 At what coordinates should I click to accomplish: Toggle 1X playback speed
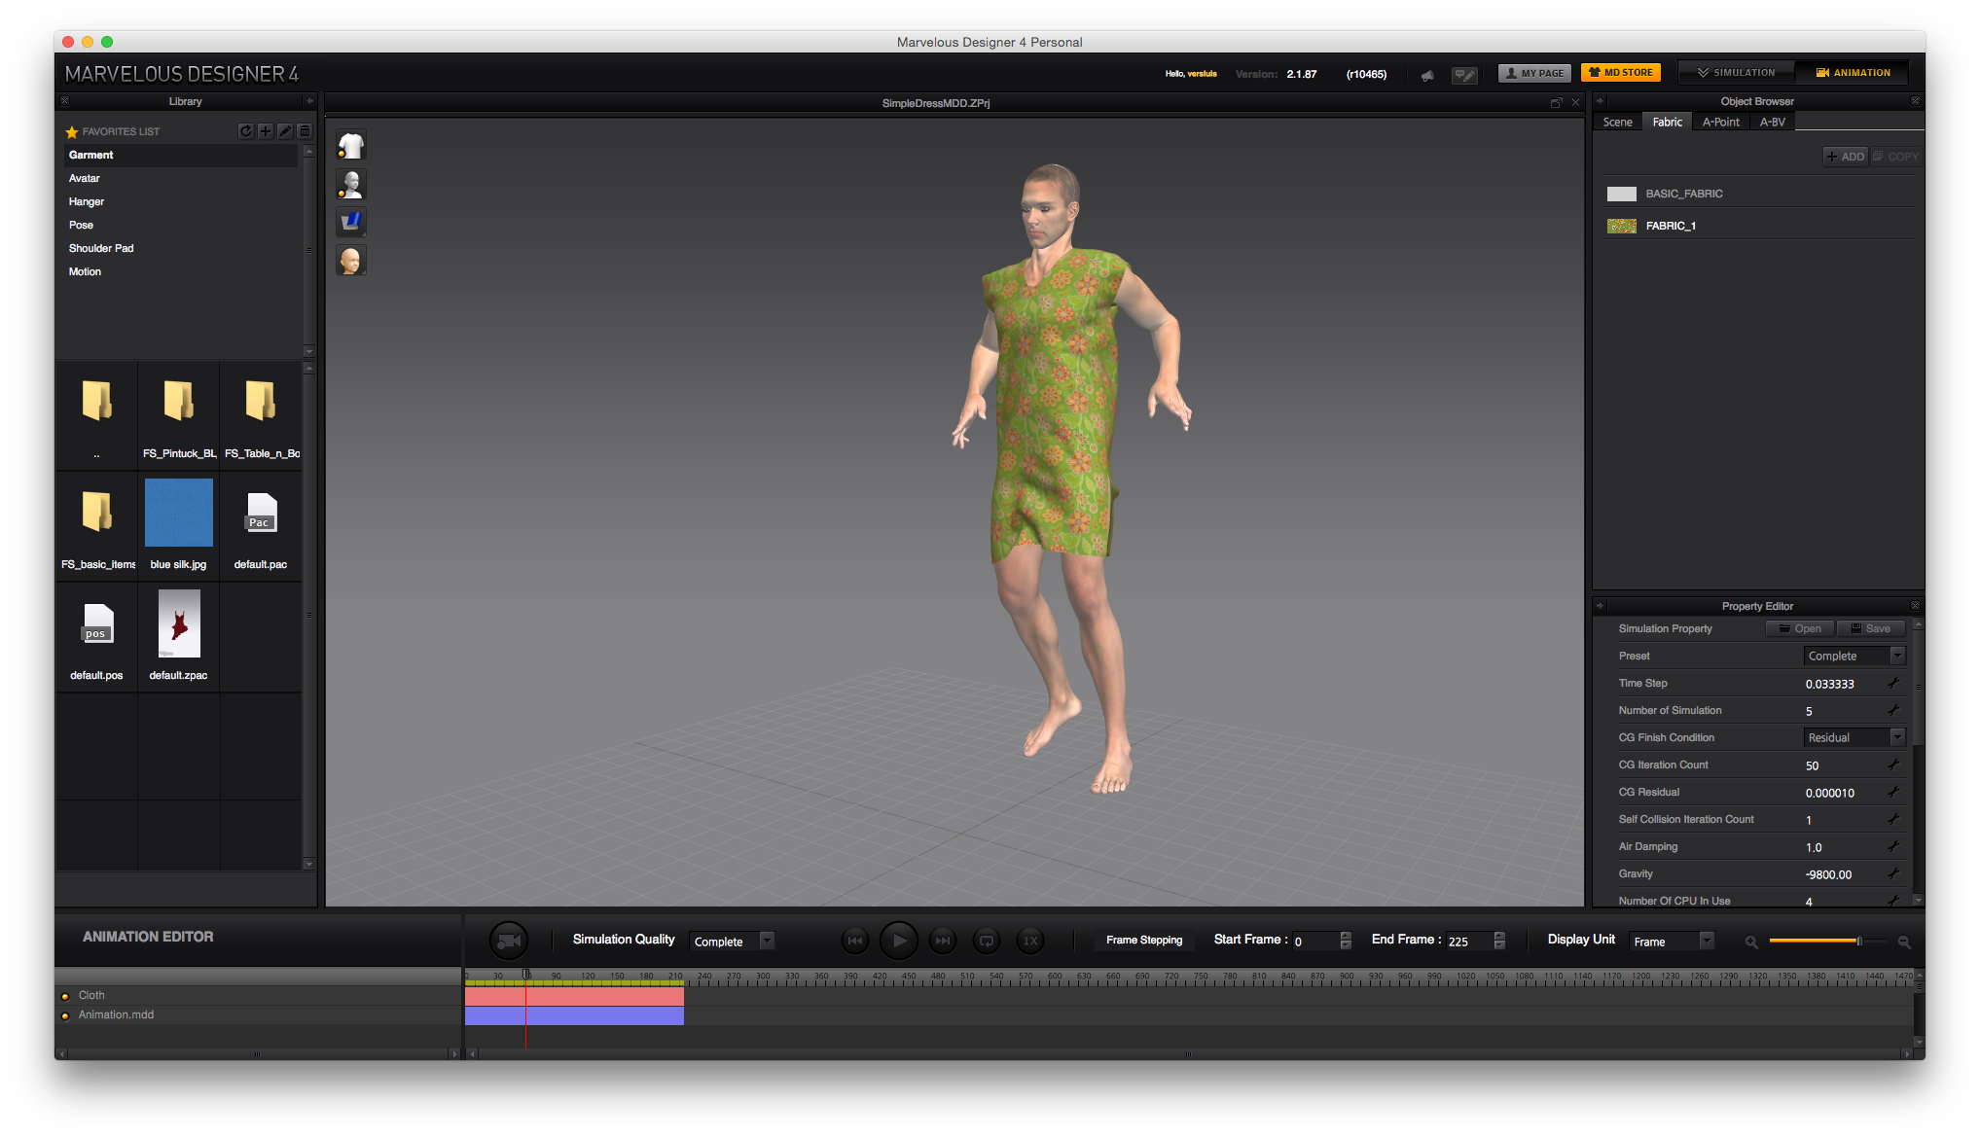point(1030,941)
